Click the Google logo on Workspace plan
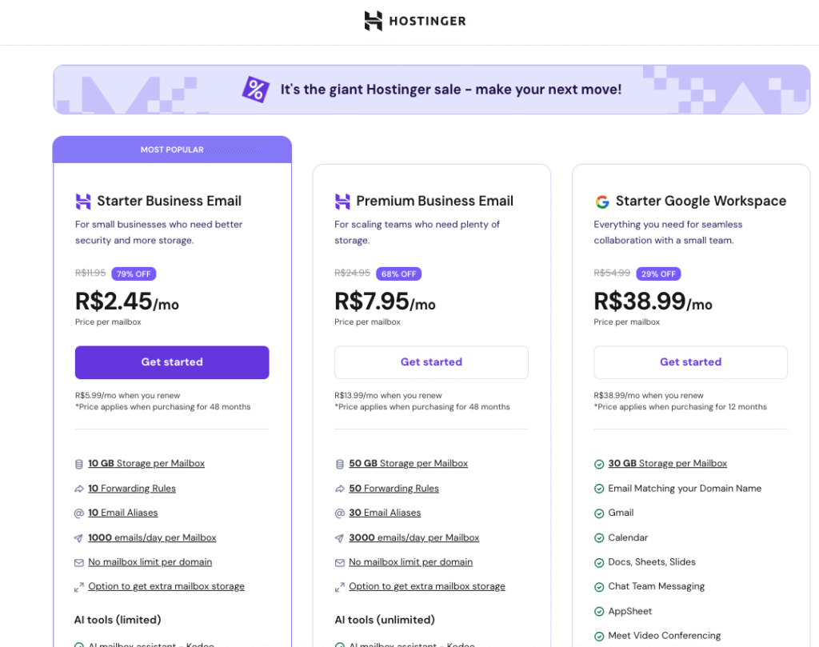Image resolution: width=819 pixels, height=647 pixels. [x=601, y=202]
